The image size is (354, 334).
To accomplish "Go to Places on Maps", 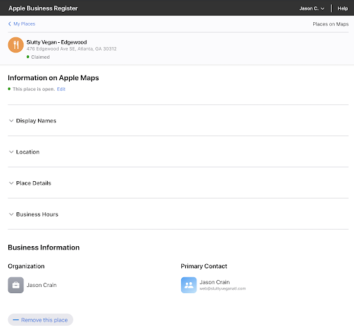I will (x=330, y=24).
